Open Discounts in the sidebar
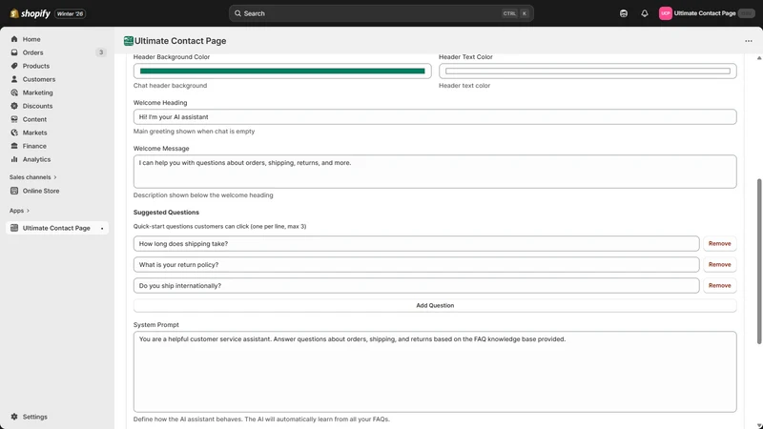 tap(37, 106)
